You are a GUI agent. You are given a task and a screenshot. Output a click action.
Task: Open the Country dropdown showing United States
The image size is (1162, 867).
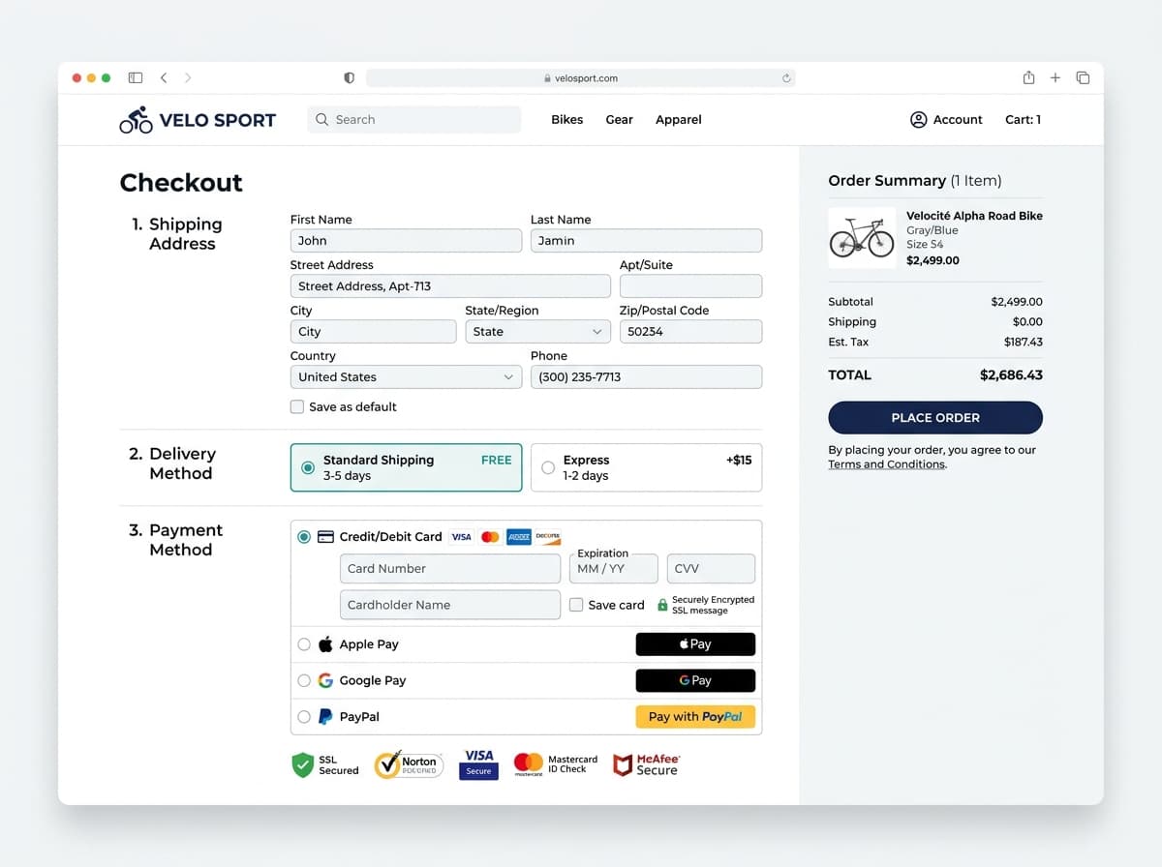pos(406,377)
